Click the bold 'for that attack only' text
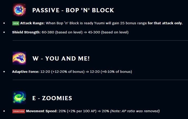This screenshot has height=119, width=188. [165, 23]
